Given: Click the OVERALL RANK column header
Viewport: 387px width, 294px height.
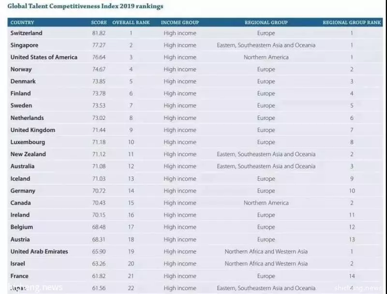Looking at the screenshot, I should click(x=131, y=22).
